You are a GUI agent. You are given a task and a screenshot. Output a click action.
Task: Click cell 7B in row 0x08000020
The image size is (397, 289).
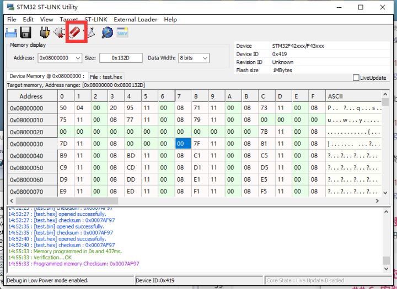point(267,132)
